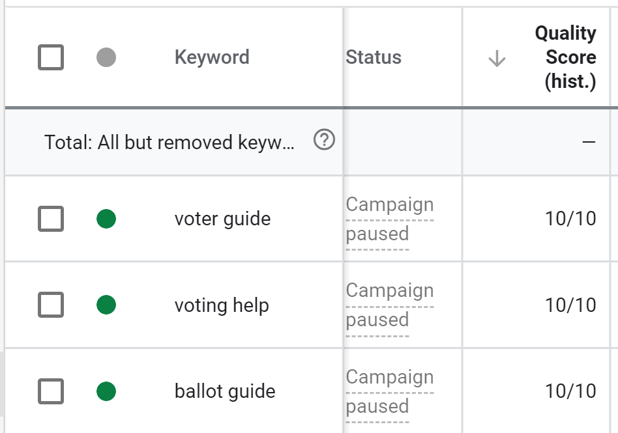Click green status dot for voting help
The width and height of the screenshot is (618, 433).
pyautogui.click(x=106, y=305)
